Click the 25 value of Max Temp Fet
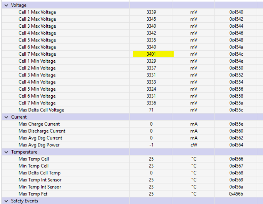263x204 pixels. click(x=151, y=194)
